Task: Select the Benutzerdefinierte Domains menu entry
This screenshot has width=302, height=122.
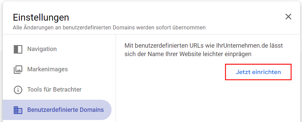Action: click(57, 110)
